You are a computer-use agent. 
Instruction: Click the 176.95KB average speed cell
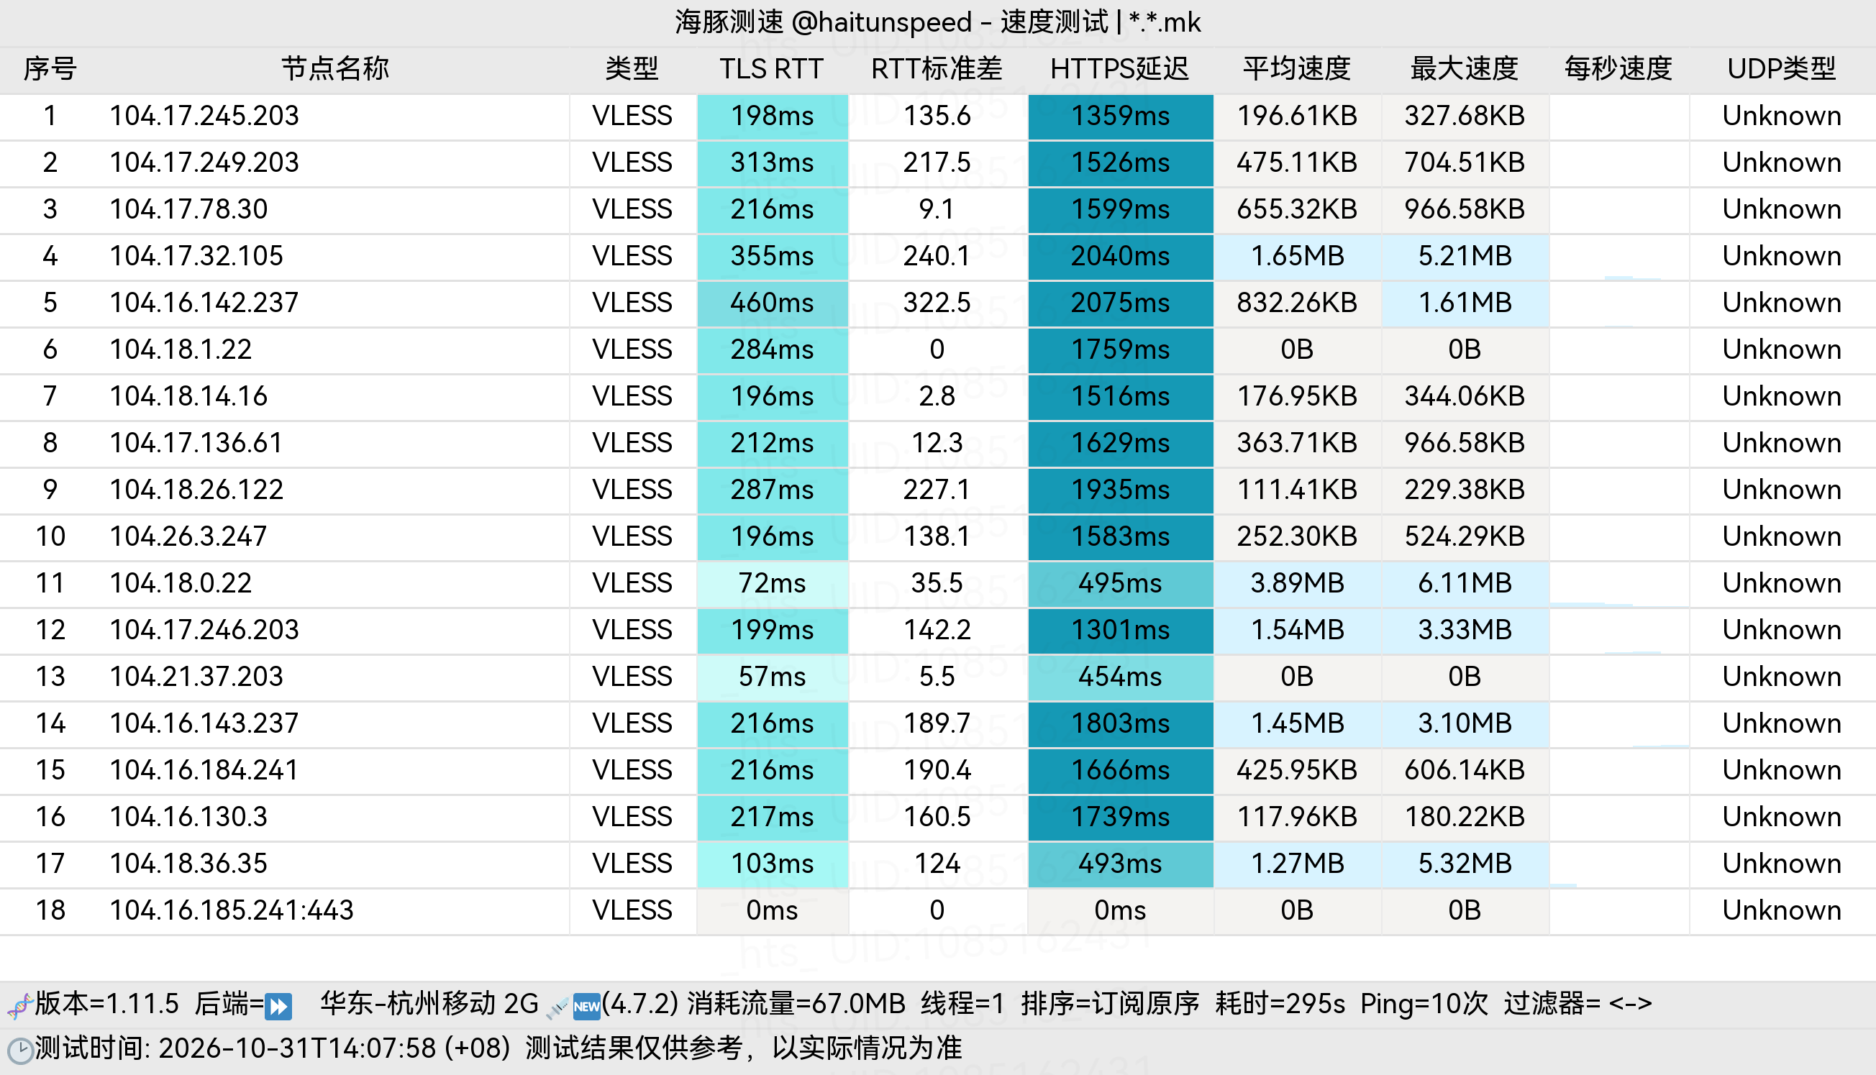(x=1297, y=396)
